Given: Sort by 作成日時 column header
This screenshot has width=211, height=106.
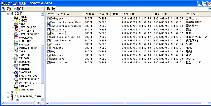Looking at the screenshot, I should [x=136, y=14].
